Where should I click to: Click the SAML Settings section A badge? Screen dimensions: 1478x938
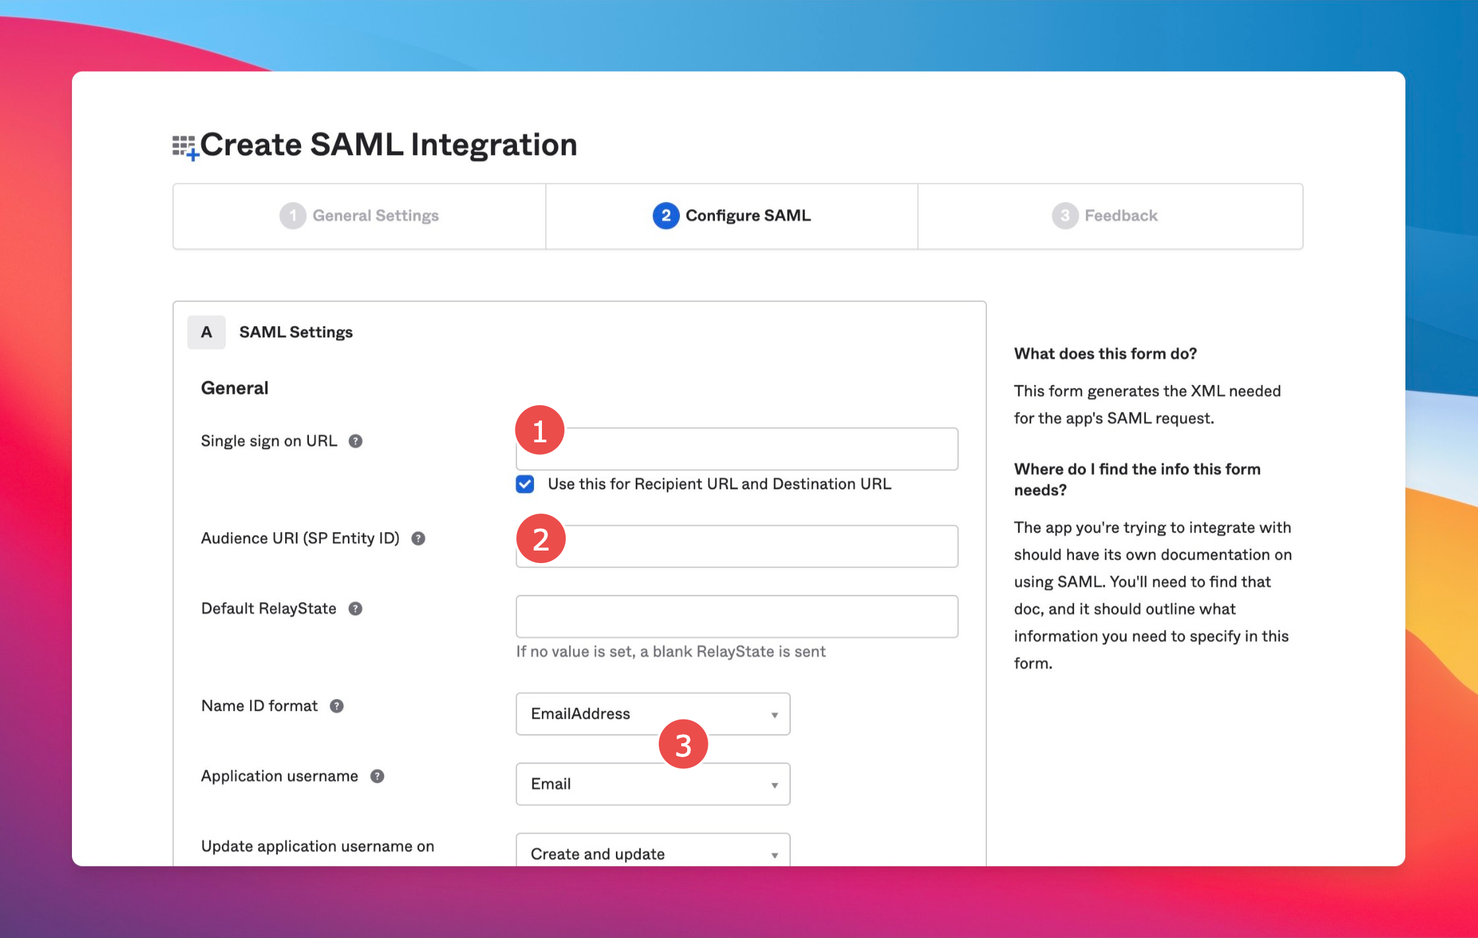coord(207,332)
